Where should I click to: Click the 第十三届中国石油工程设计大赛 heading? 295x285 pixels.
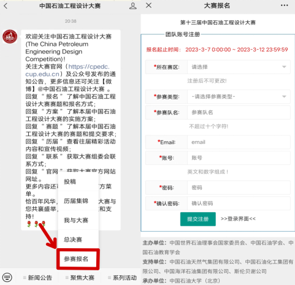218,23
